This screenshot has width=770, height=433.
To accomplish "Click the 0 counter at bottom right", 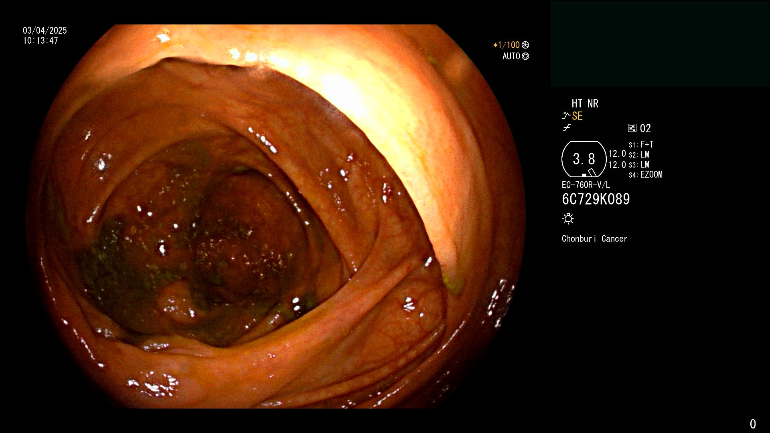I will [x=753, y=424].
